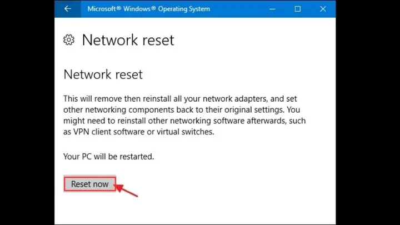Click the registered symbol after Windows

pos(153,8)
